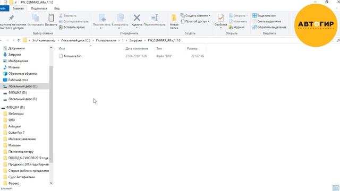Open Загрузки in navigation pane
The width and height of the screenshot is (340, 191).
pyautogui.click(x=14, y=55)
